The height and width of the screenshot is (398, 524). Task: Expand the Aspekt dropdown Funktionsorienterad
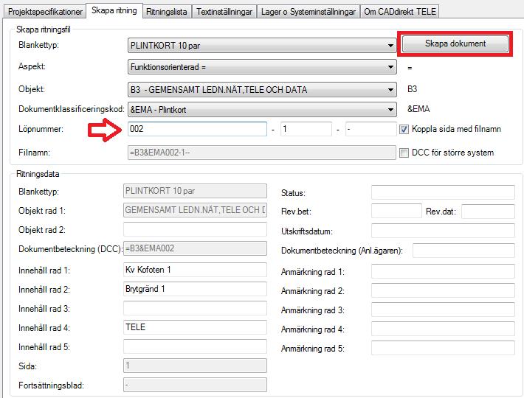pyautogui.click(x=262, y=67)
